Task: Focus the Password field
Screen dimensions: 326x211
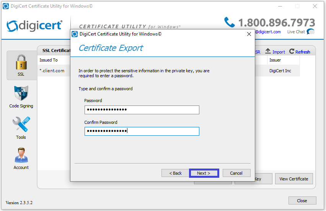Action: (x=142, y=110)
